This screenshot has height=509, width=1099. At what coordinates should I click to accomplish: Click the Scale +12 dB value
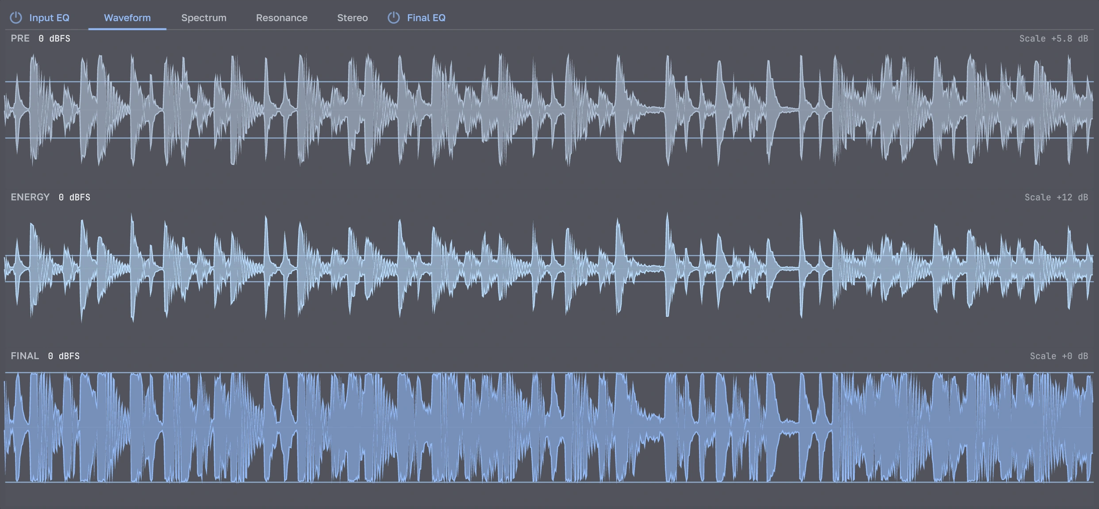[x=1056, y=197]
